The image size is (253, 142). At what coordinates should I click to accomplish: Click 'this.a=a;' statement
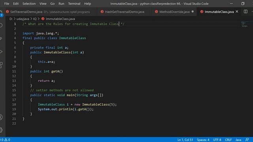click(x=47, y=62)
